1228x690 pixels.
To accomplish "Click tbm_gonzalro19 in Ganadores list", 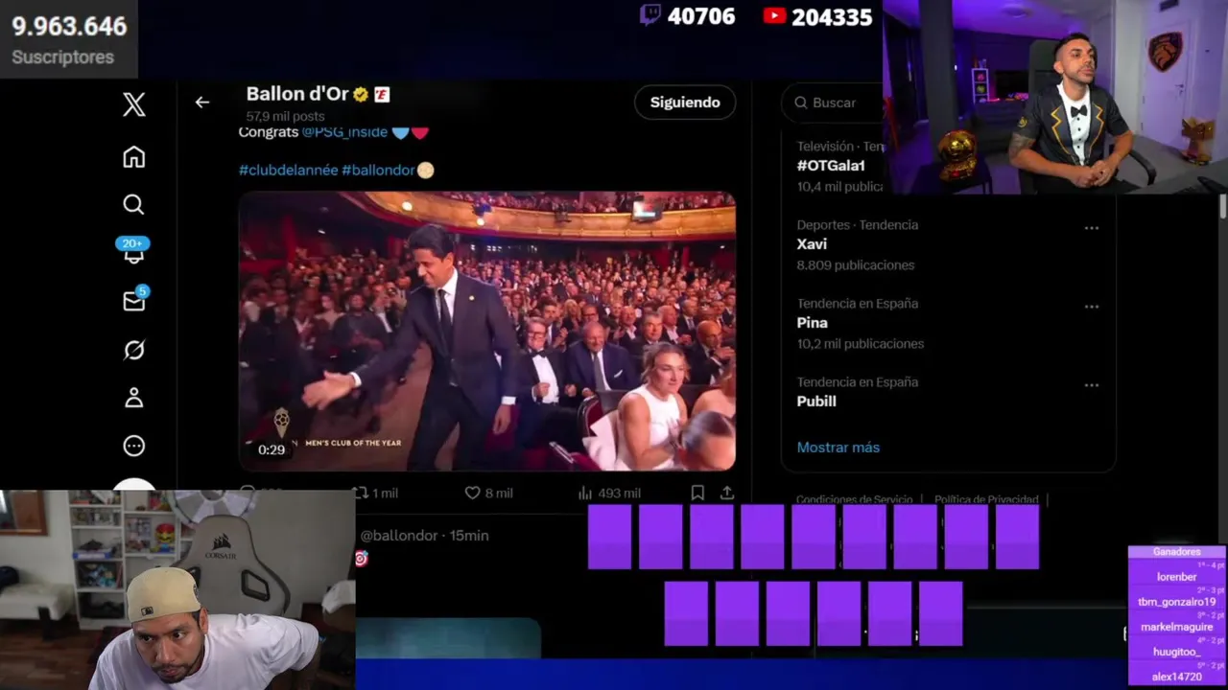I will click(x=1176, y=602).
